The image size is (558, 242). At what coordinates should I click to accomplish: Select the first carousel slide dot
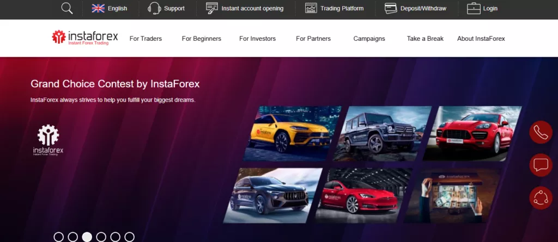pyautogui.click(x=59, y=237)
